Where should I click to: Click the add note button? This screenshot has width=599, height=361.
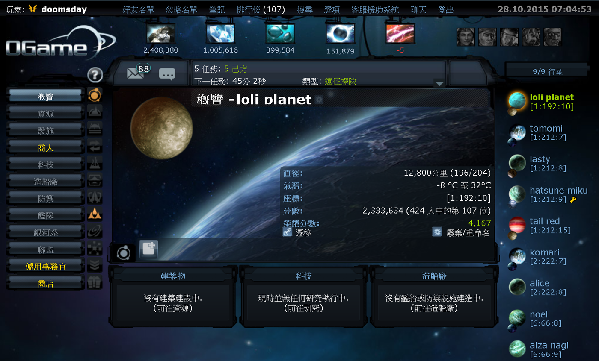[148, 249]
